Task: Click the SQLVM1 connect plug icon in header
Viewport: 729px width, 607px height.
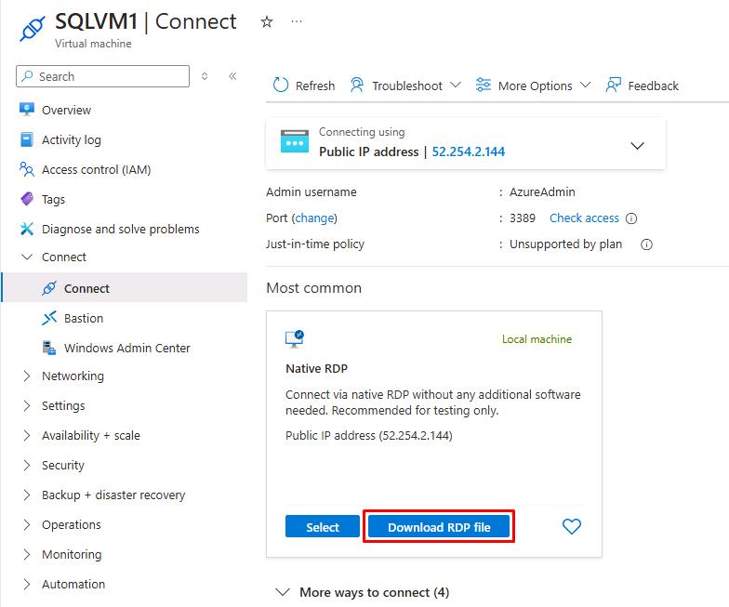Action: tap(33, 29)
